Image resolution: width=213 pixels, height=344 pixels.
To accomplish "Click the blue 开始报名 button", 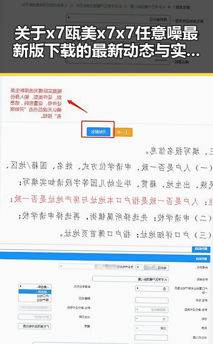I will (x=98, y=132).
